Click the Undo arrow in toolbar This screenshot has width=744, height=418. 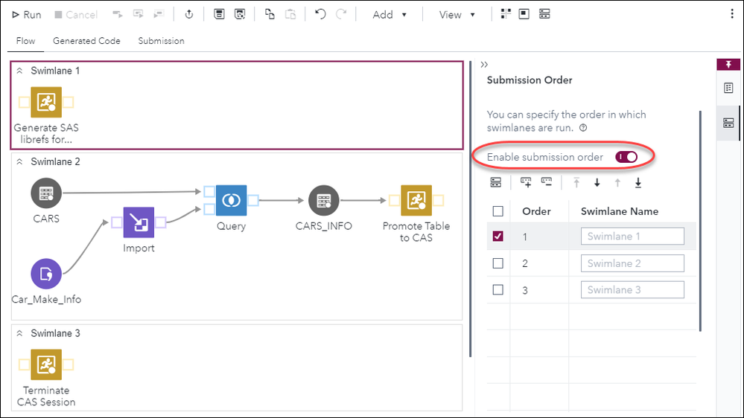point(320,15)
